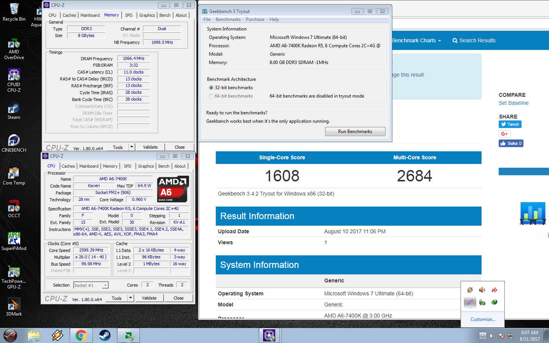Click the Single-Core Score value 1608
549x343 pixels.
282,176
